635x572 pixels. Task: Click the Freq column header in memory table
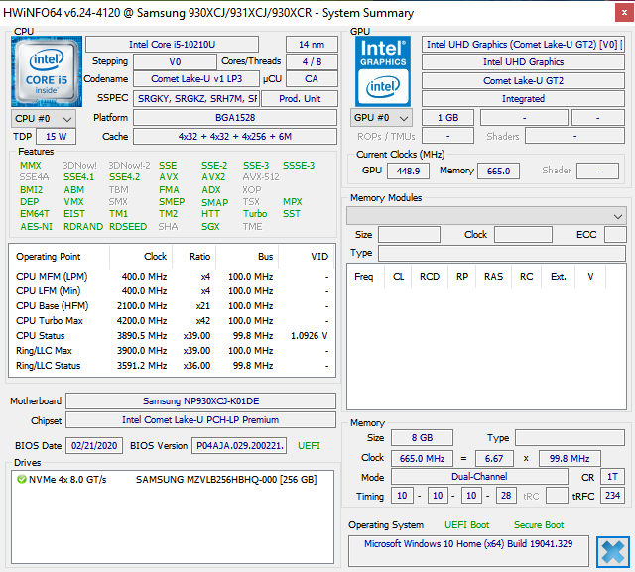364,277
